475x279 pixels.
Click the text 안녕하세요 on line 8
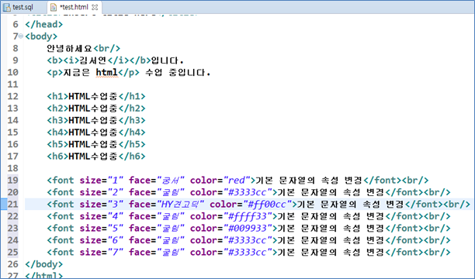pyautogui.click(x=69, y=48)
